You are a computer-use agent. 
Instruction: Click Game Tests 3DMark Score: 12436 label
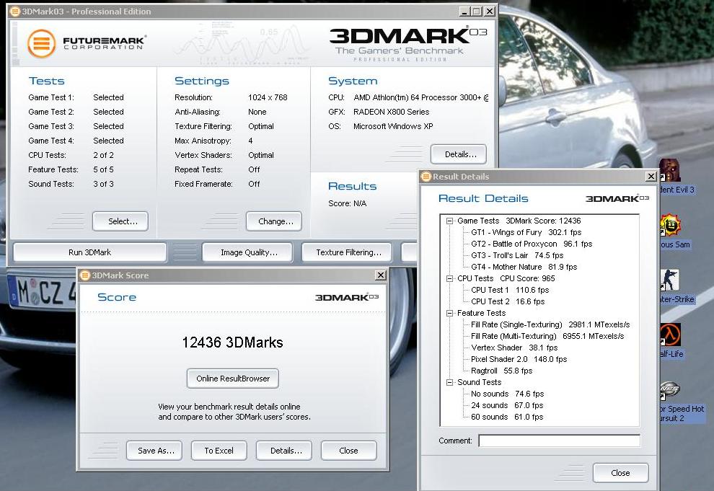pyautogui.click(x=519, y=221)
